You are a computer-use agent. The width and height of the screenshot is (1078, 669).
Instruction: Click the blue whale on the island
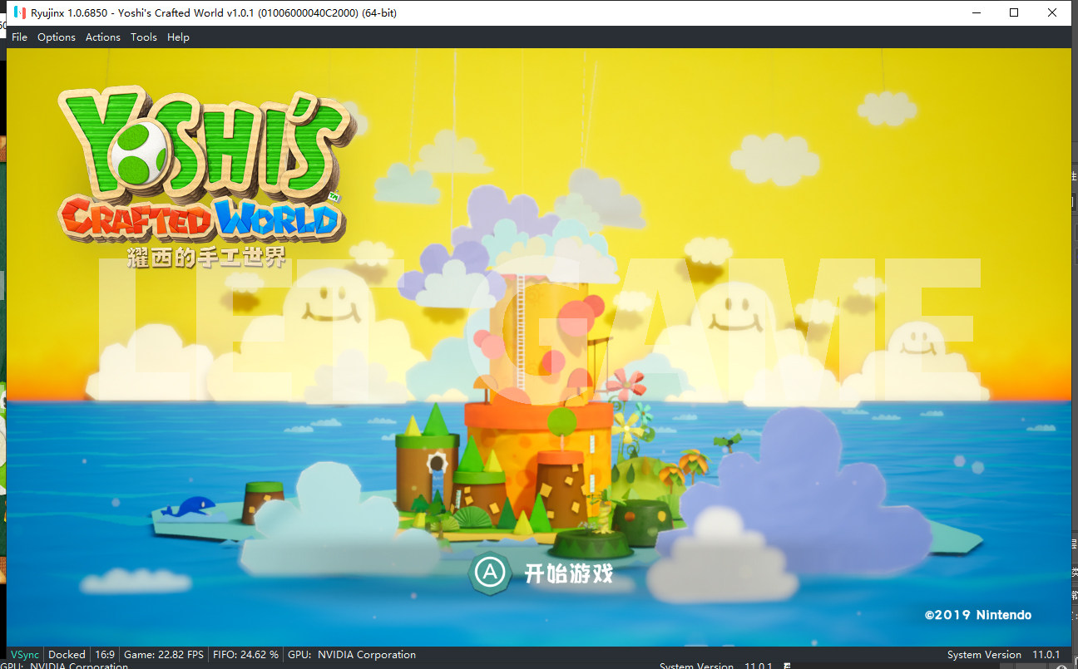point(189,506)
